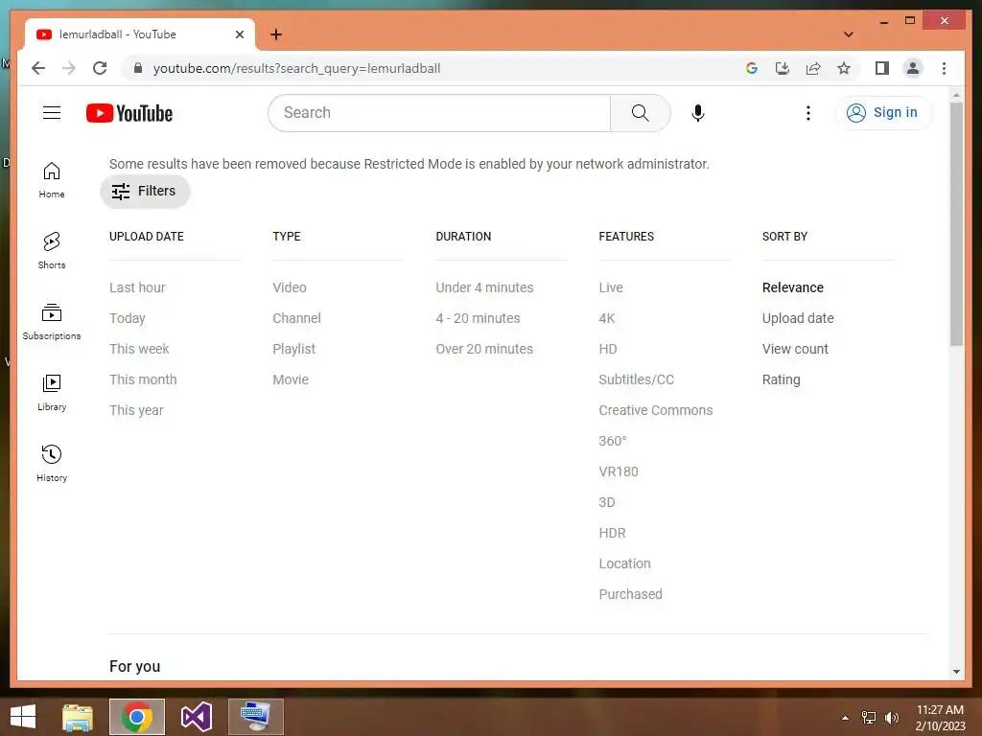The height and width of the screenshot is (736, 982).
Task: View site lock information
Action: click(138, 68)
